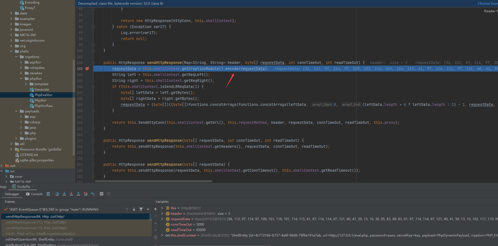This screenshot has height=246, width=498.
Task: Open PhpXorRaw class in project tree
Action: click(44, 106)
